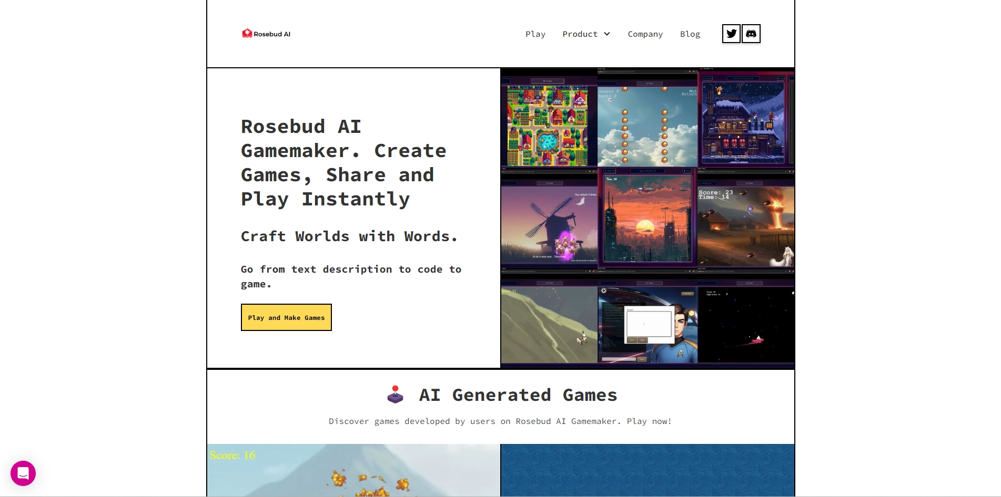Click the joystick icon beside AI Generated Games
This screenshot has height=497, width=1001.
(395, 395)
